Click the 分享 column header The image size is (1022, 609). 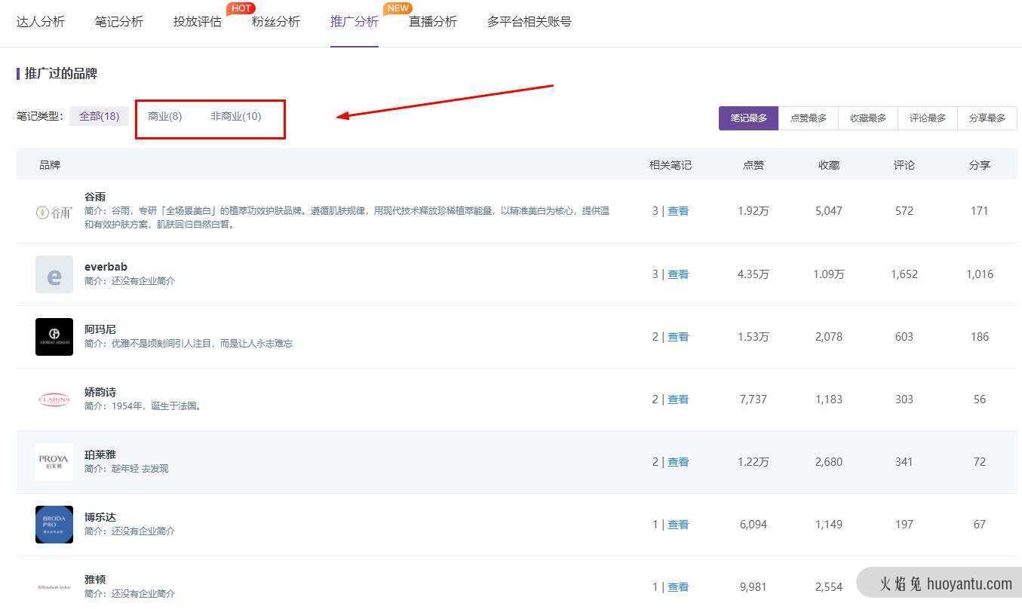[x=980, y=165]
